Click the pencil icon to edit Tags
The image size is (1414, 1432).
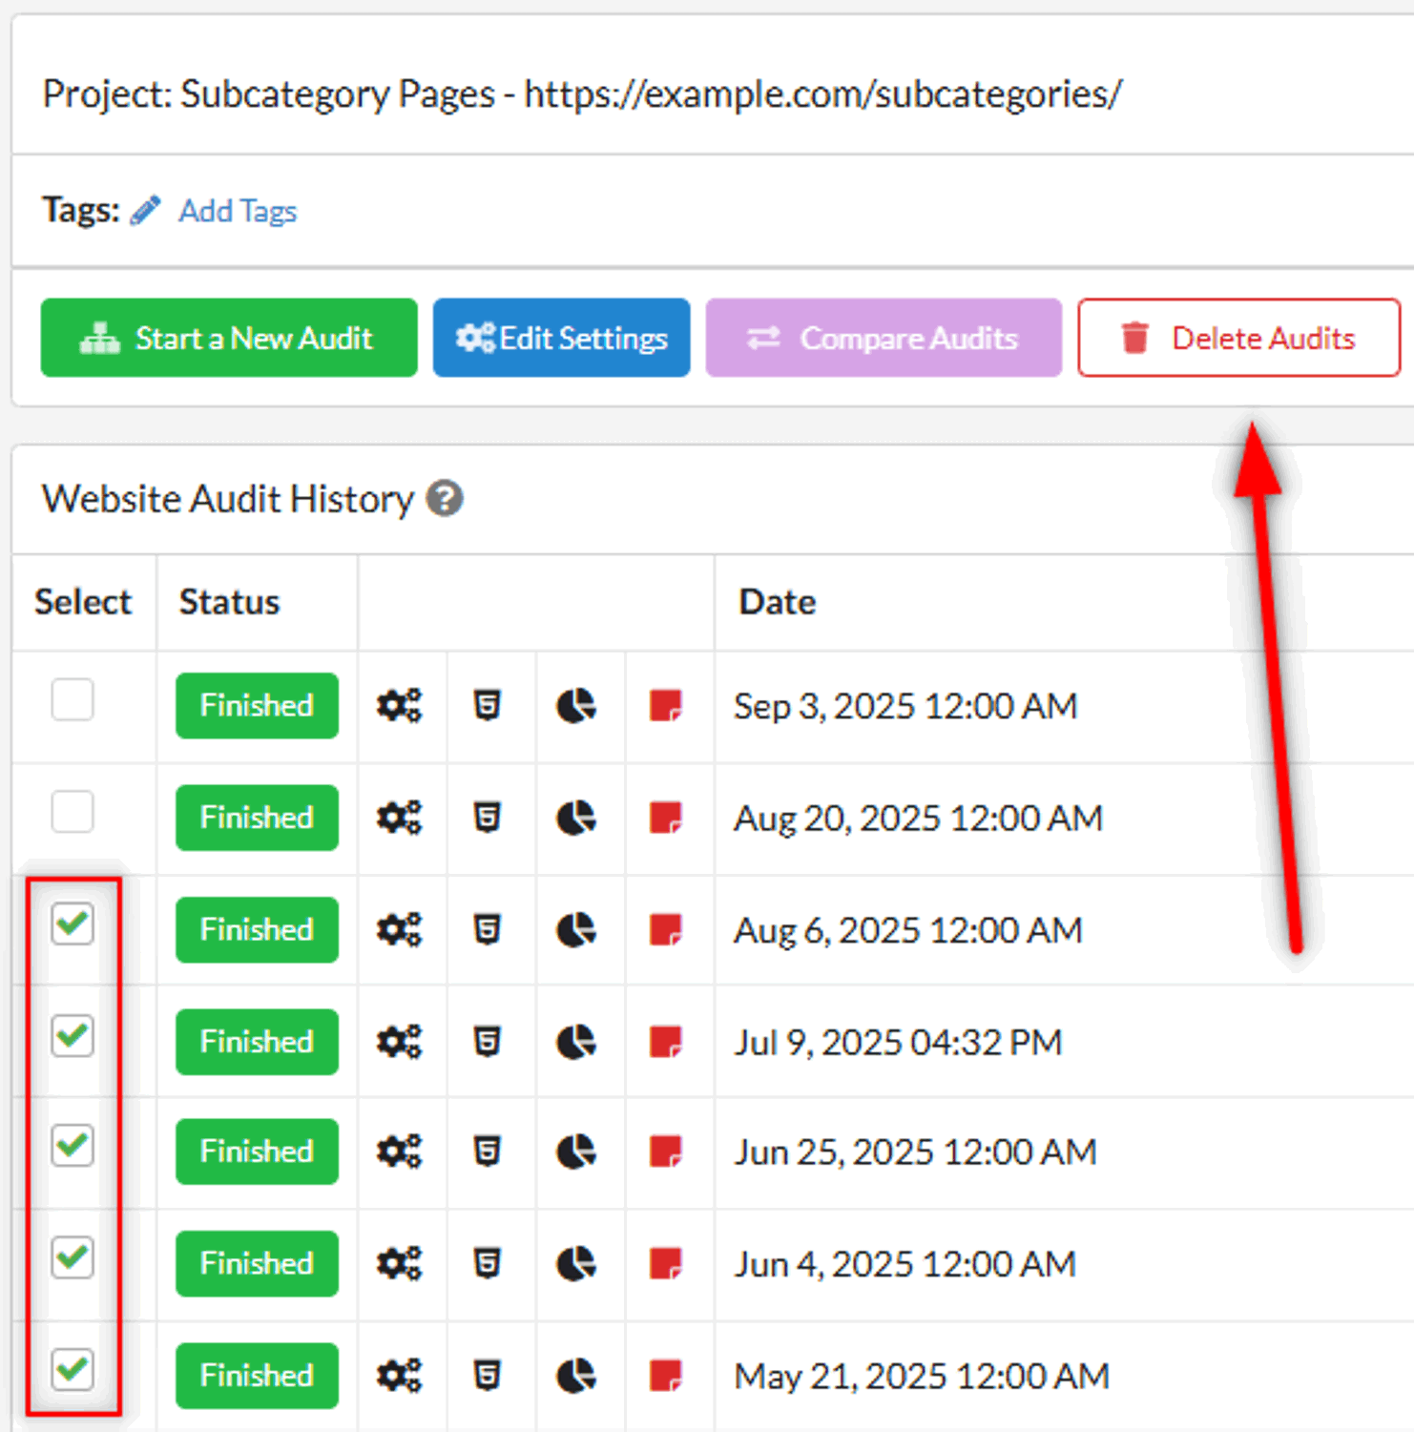tap(145, 210)
